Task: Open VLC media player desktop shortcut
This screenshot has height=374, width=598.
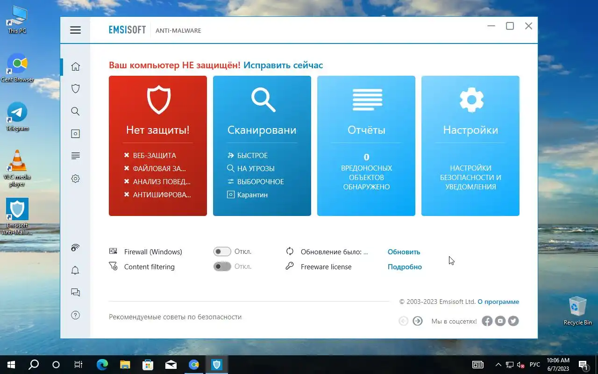Action: (x=17, y=168)
